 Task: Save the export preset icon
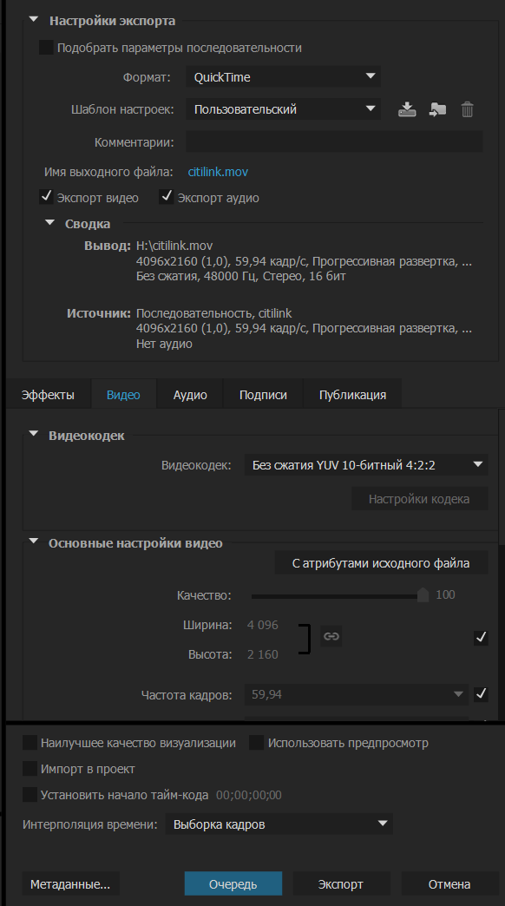(x=407, y=109)
